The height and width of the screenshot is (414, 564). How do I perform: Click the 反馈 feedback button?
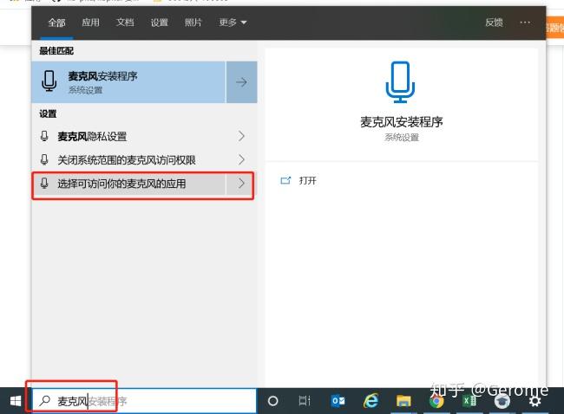tap(494, 23)
